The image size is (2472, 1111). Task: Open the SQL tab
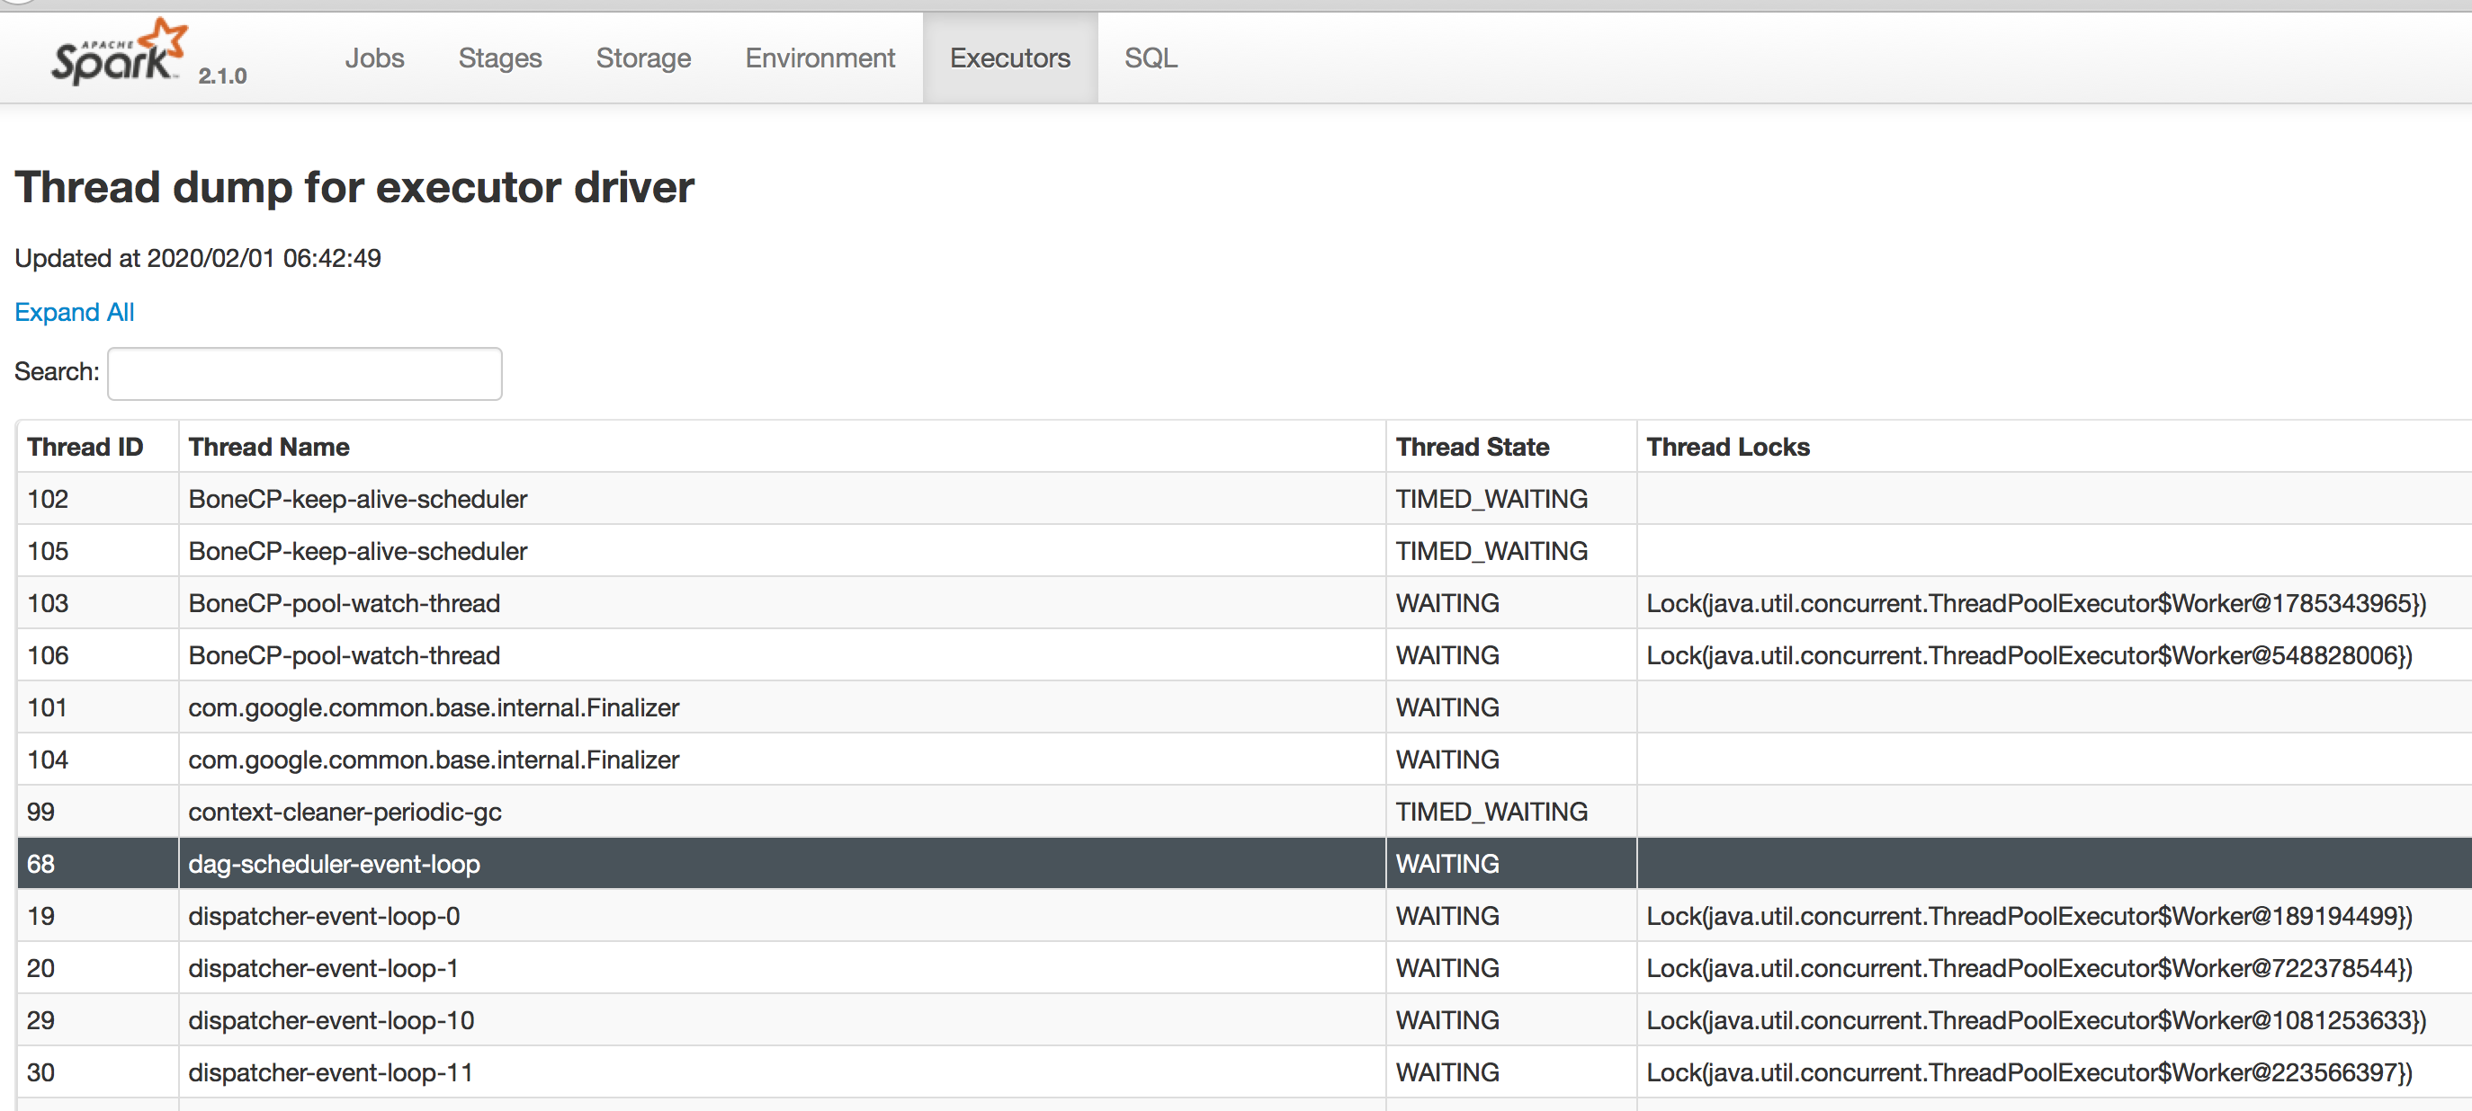1150,58
